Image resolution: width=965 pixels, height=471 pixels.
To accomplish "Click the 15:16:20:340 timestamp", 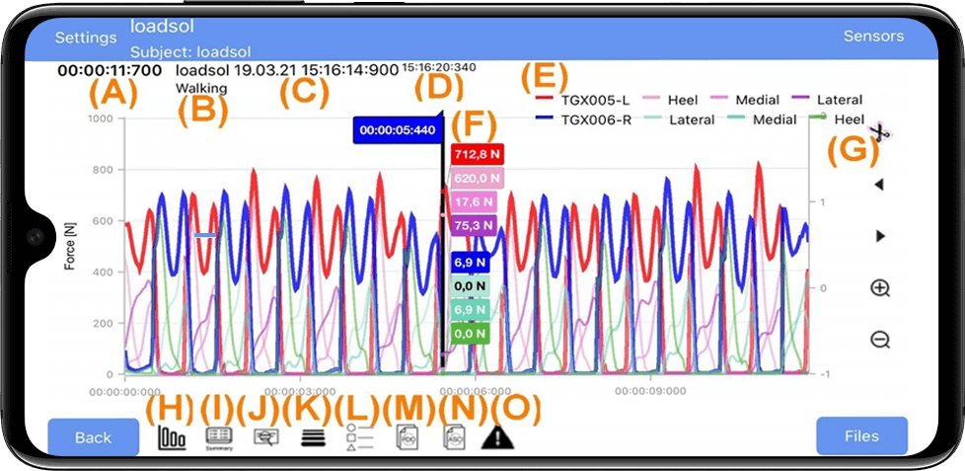I will tap(439, 66).
